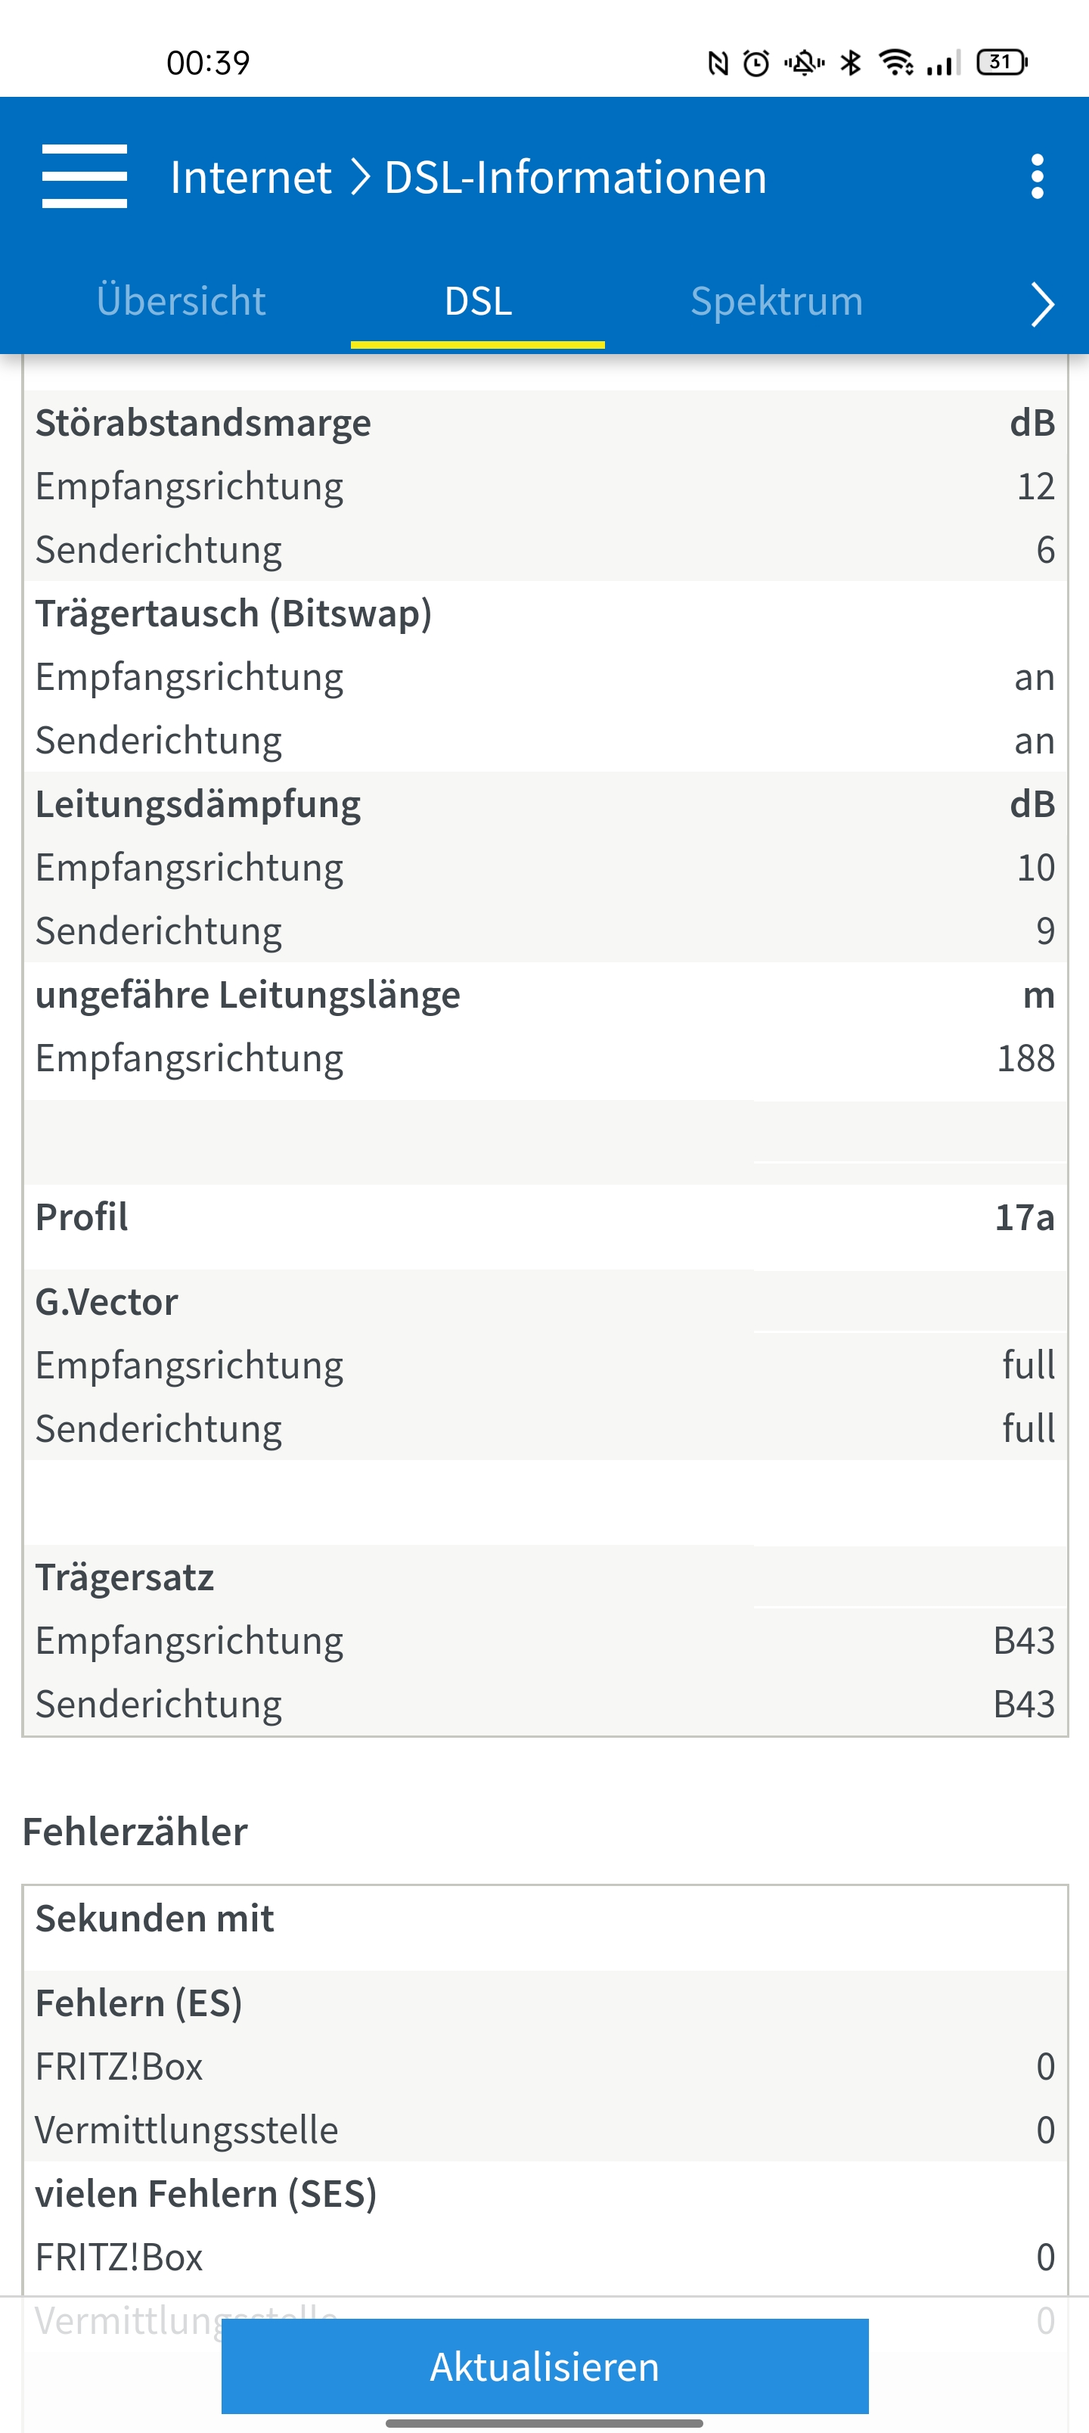The width and height of the screenshot is (1089, 2433).
Task: Select the DSL tab
Action: pos(478,301)
